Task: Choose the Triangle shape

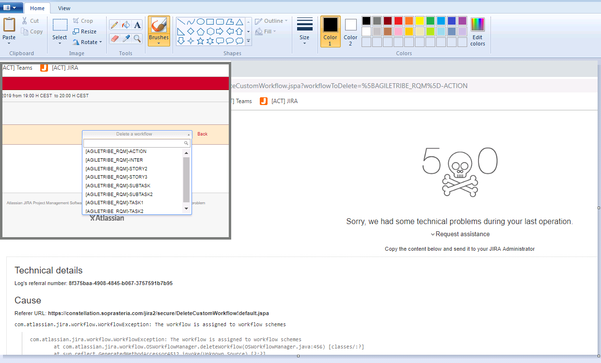Action: (239, 22)
